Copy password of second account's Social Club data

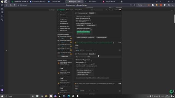coord(85,62)
